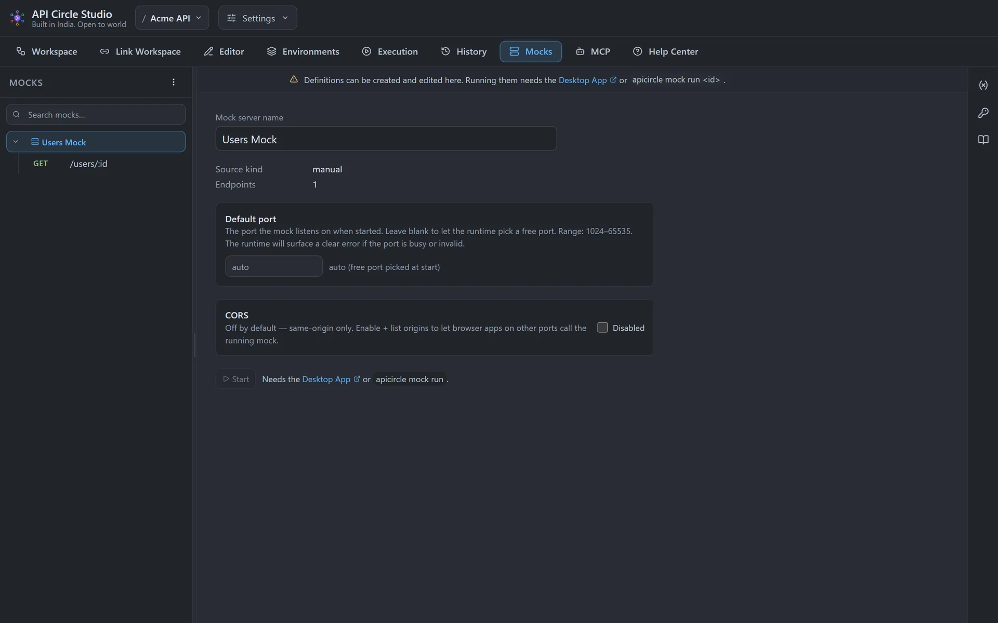The image size is (998, 623).
Task: Click the search magnifier icon
Action: pyautogui.click(x=17, y=114)
